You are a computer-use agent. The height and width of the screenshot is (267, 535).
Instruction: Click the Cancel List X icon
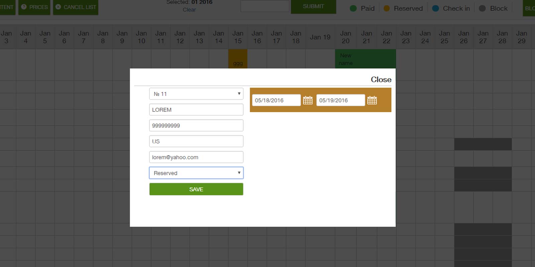click(58, 7)
